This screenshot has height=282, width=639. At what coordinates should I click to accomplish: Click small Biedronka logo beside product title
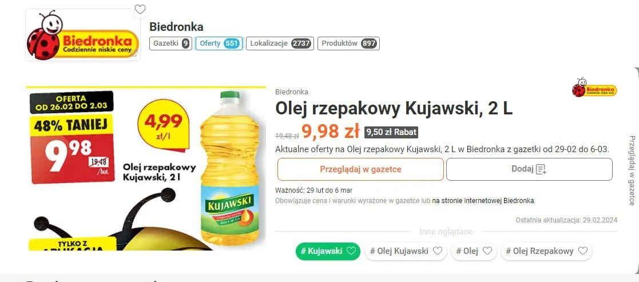(x=594, y=87)
